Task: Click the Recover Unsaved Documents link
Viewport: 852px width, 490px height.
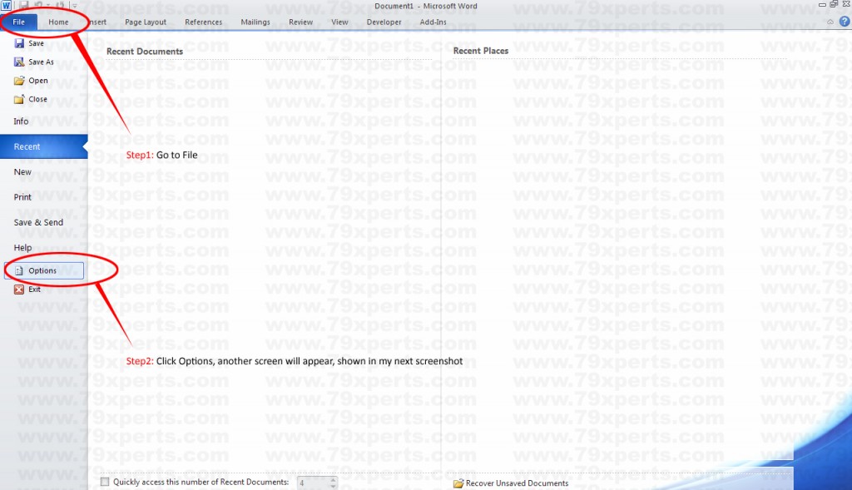Action: point(517,483)
